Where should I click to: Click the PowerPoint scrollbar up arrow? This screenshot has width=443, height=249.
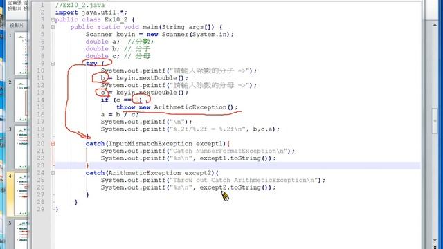click(435, 25)
